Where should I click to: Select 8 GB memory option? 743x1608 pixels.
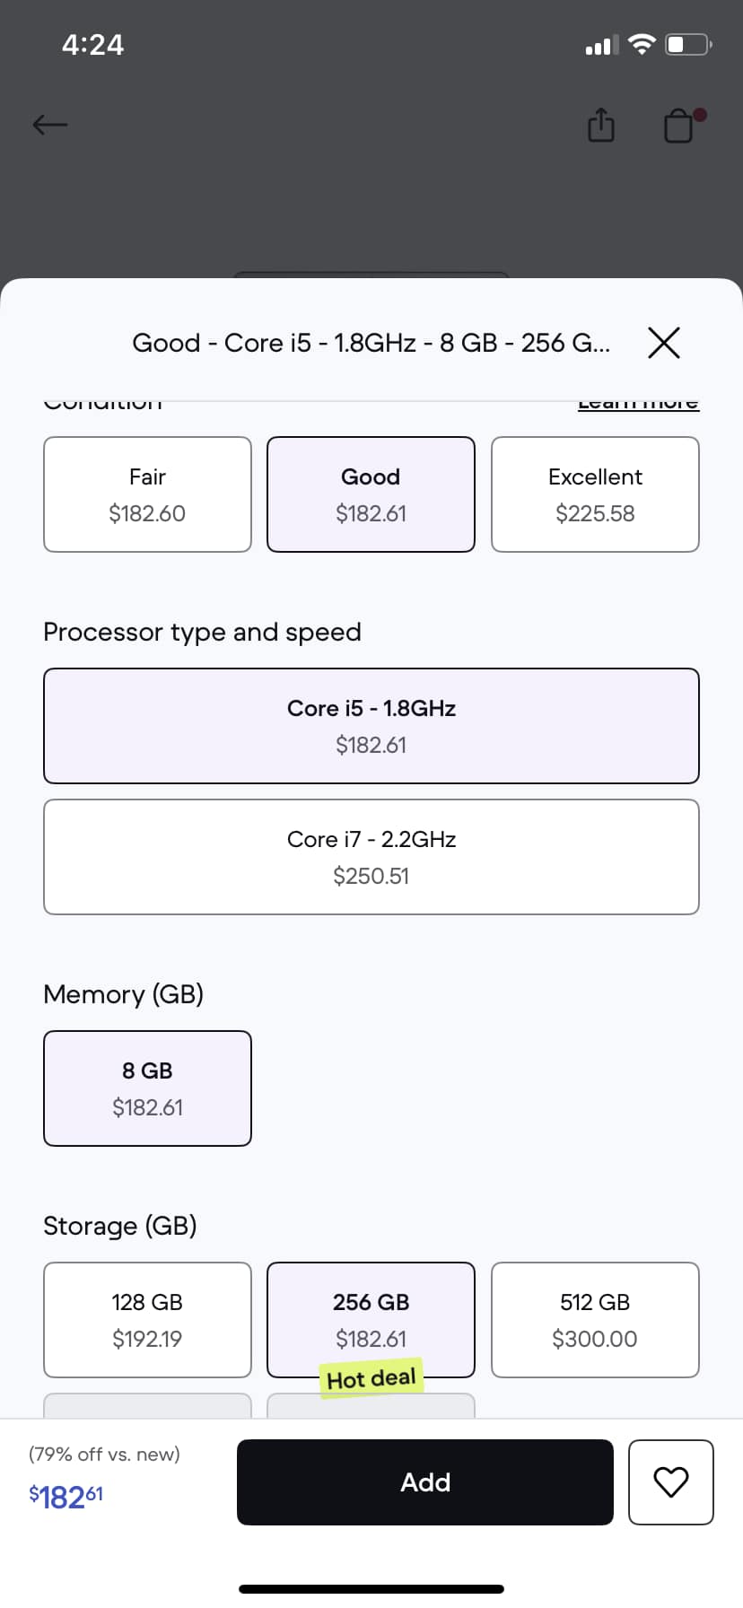(147, 1088)
